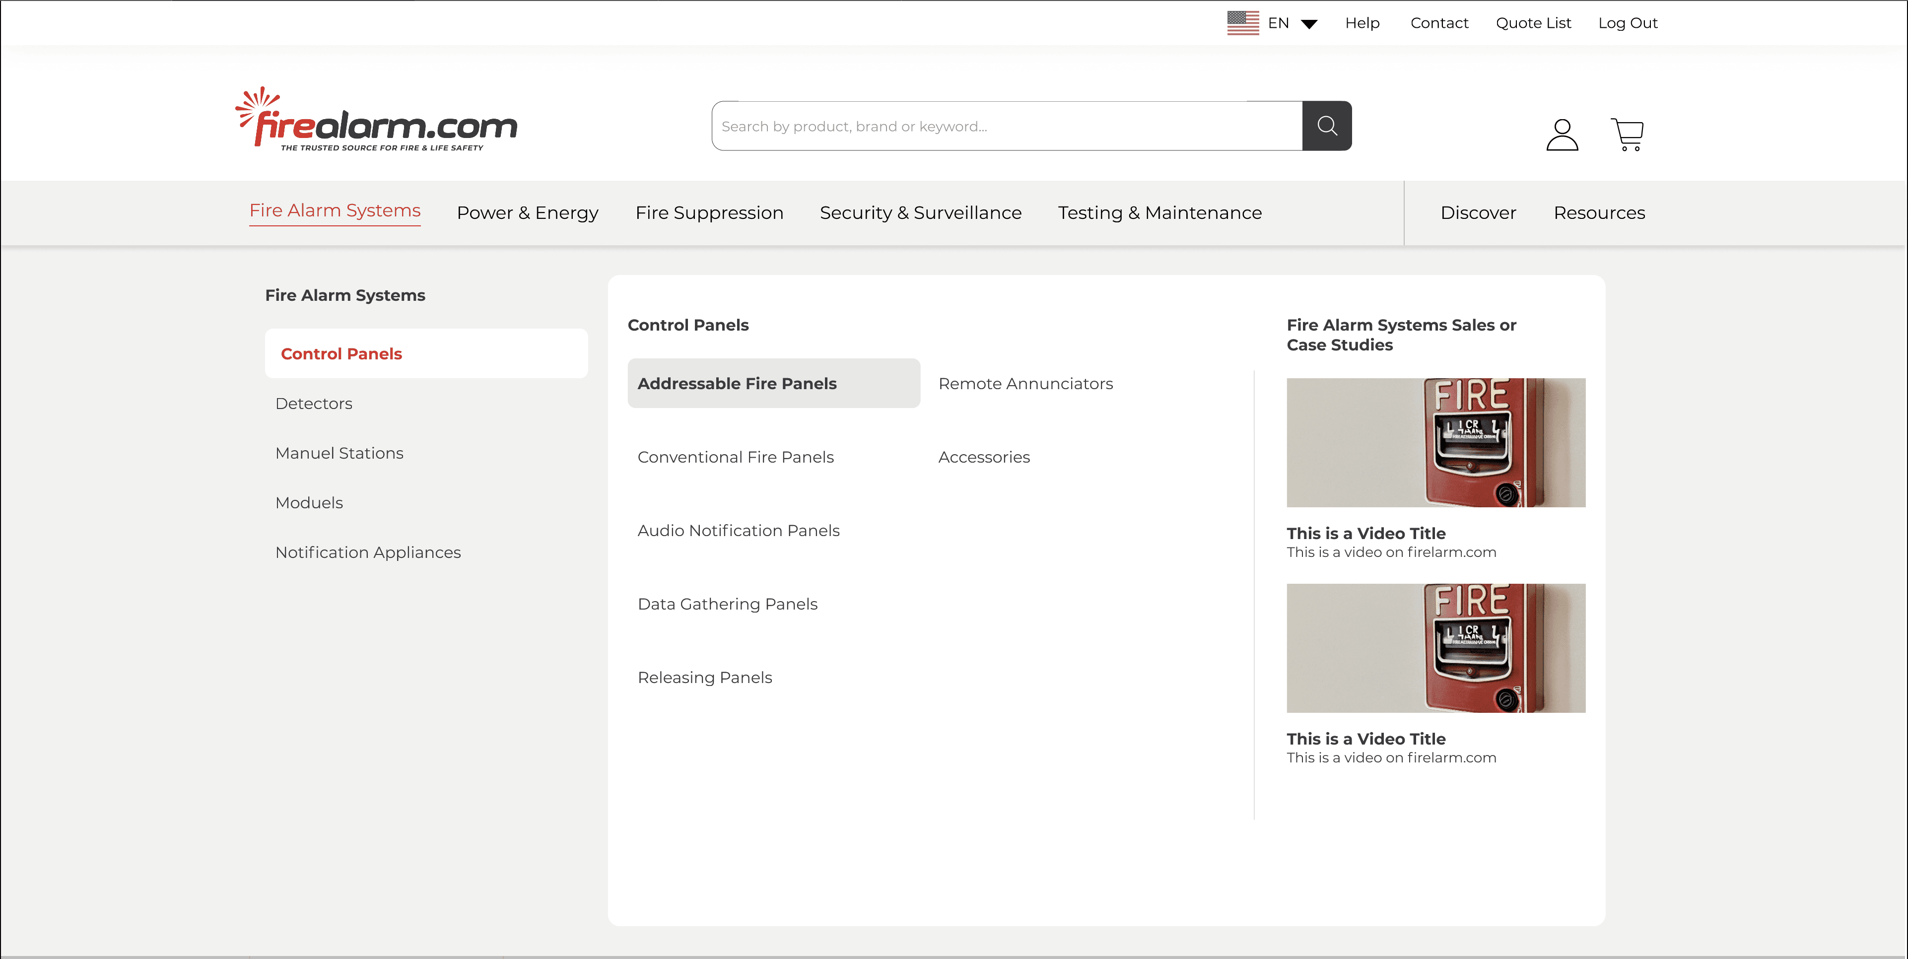1908x959 pixels.
Task: Click the US flag icon
Action: coord(1242,23)
